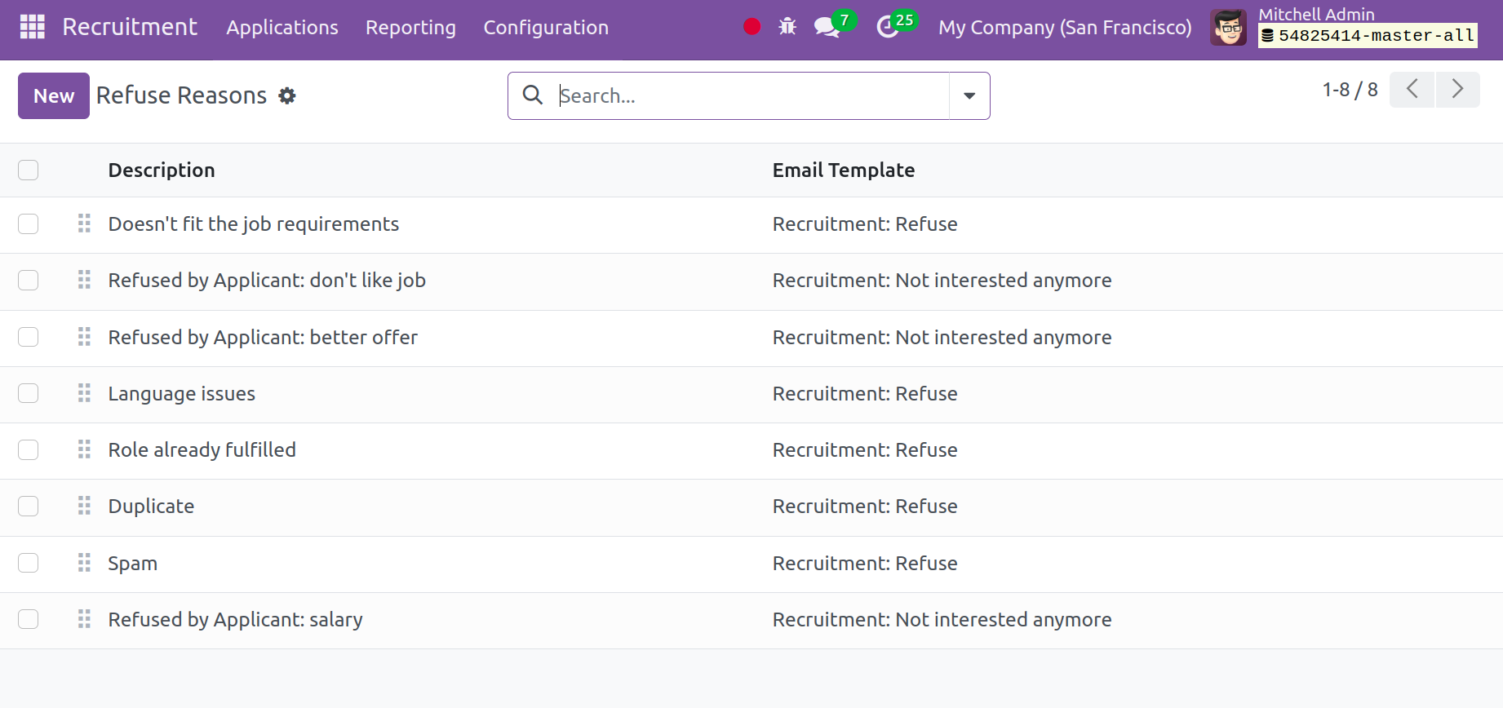Open the Configuration menu
Screen dimensions: 1503x708
pos(546,28)
